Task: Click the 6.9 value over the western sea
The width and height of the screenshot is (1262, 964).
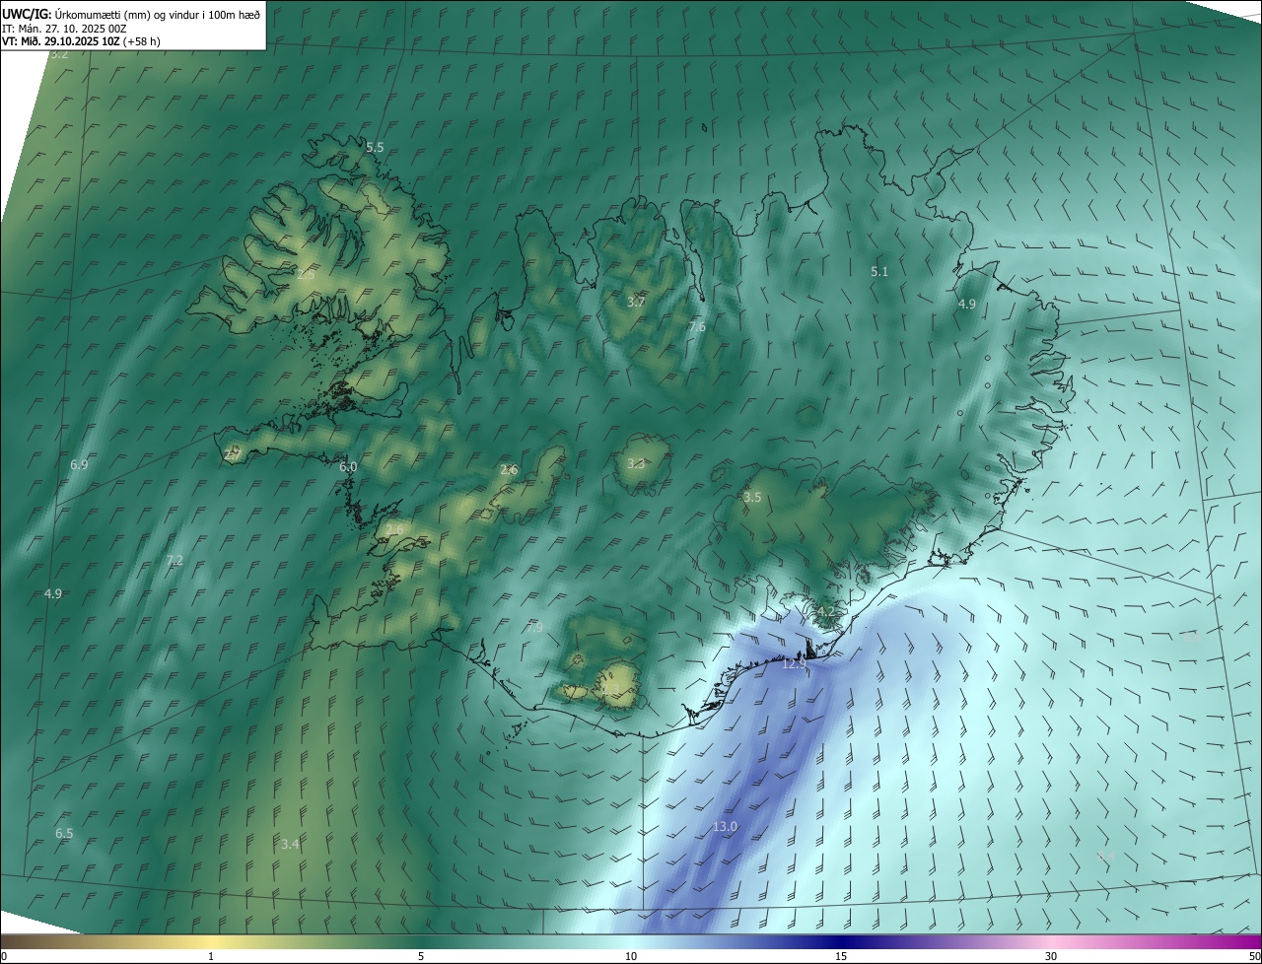Action: 79,464
